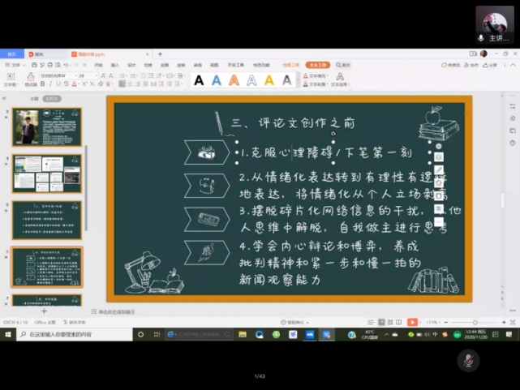The width and height of the screenshot is (520, 390).
Task: Toggle italic text formatting
Action: point(50,84)
